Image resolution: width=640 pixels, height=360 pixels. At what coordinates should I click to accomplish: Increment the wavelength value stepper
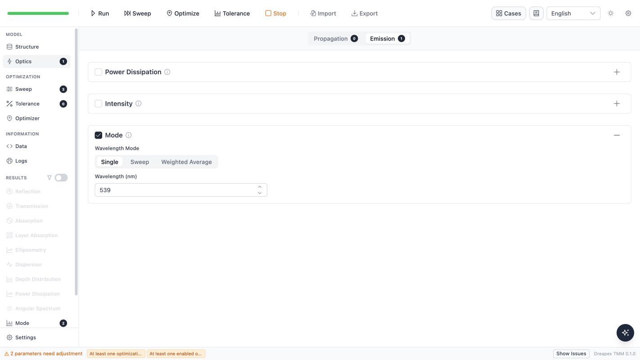click(260, 187)
